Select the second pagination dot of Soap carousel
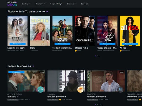Image resolution: width=142 pixels, height=106 pixels. click(97, 105)
